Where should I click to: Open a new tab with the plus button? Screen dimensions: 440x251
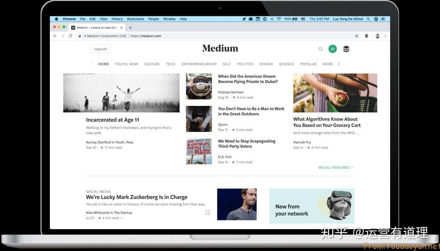point(130,28)
